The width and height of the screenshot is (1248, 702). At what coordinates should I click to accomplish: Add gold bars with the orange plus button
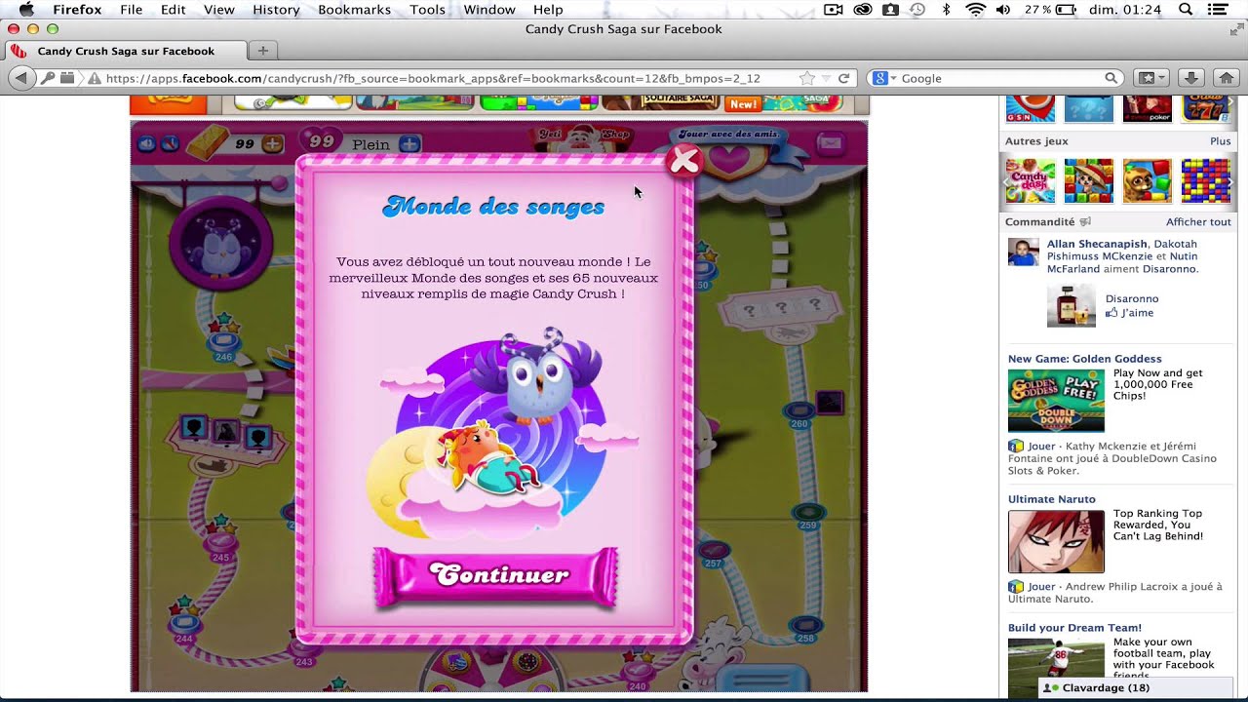(x=273, y=144)
